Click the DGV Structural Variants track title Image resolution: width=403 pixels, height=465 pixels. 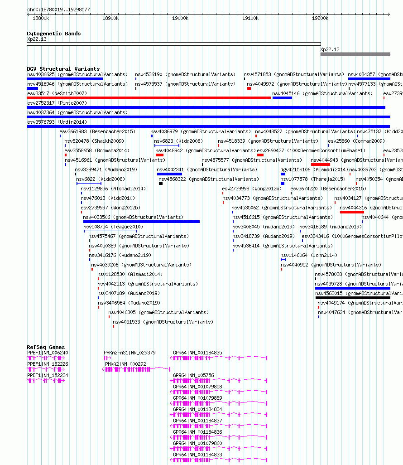coord(63,69)
